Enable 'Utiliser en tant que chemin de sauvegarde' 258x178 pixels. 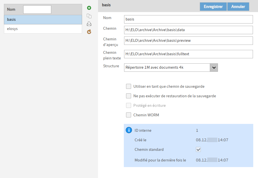click(x=129, y=86)
